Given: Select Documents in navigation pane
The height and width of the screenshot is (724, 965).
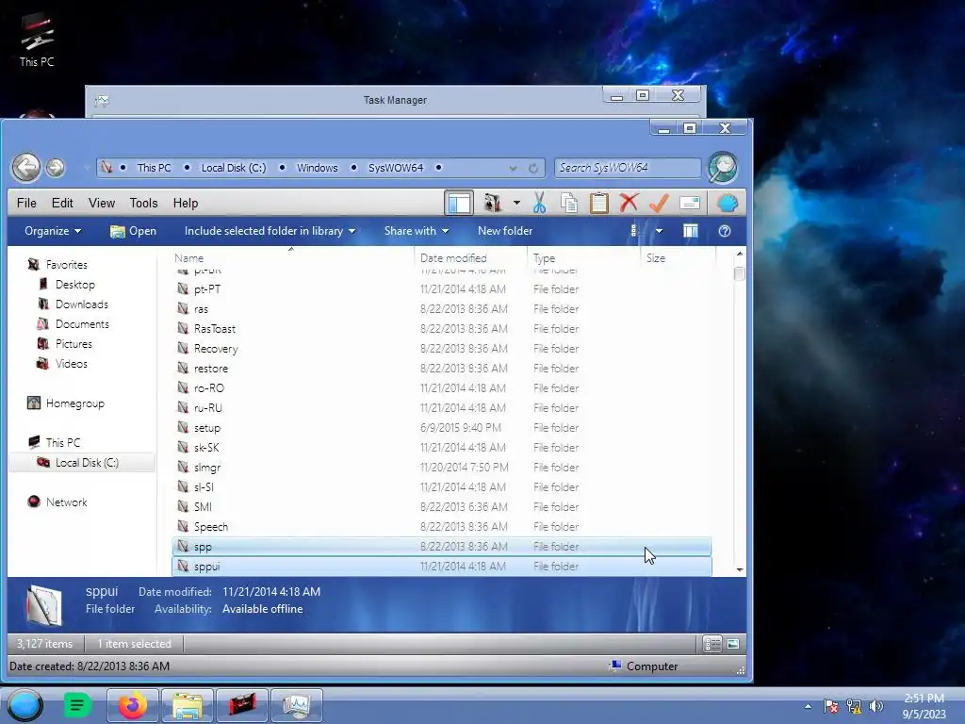Looking at the screenshot, I should pos(82,324).
